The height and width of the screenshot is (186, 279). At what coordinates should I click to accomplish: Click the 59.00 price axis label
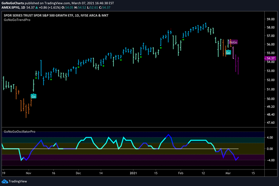point(271,19)
